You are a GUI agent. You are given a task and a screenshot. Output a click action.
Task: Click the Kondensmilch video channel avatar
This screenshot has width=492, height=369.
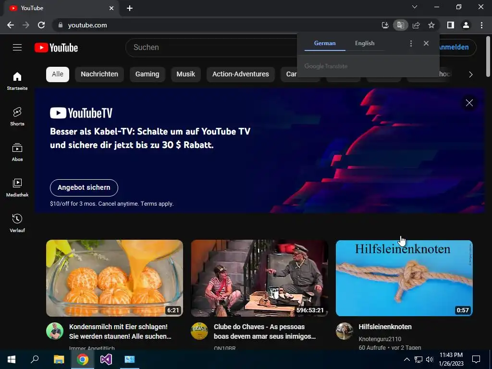coord(55,331)
